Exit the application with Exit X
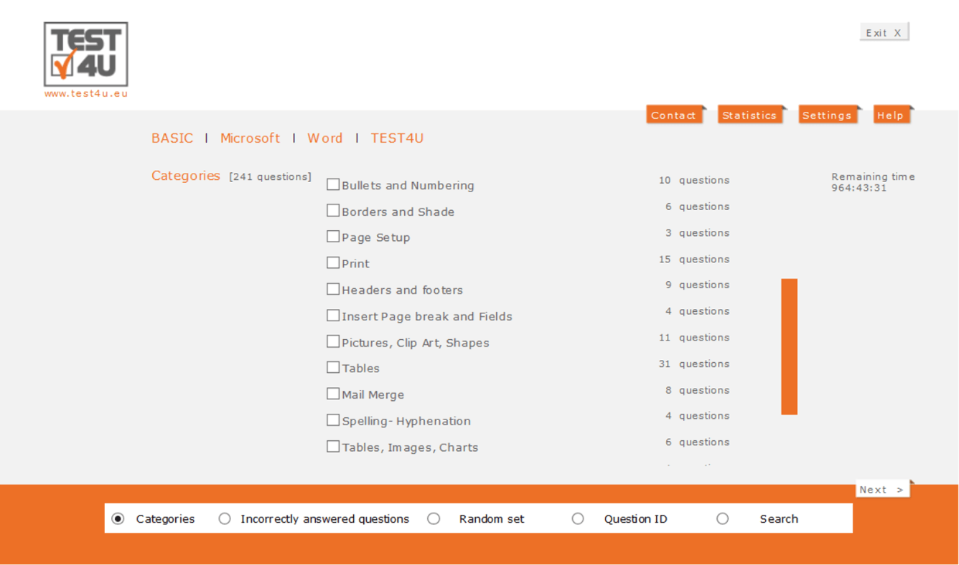The image size is (959, 565). click(x=884, y=32)
